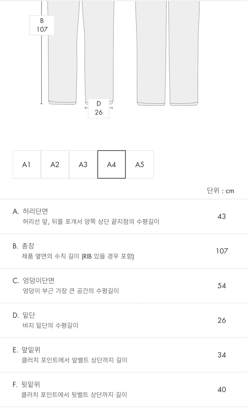Click the highlighted A4 size option
The width and height of the screenshot is (247, 408).
pyautogui.click(x=111, y=164)
